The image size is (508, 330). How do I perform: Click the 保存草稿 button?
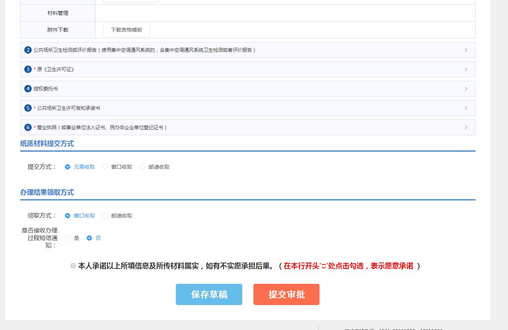(x=209, y=294)
